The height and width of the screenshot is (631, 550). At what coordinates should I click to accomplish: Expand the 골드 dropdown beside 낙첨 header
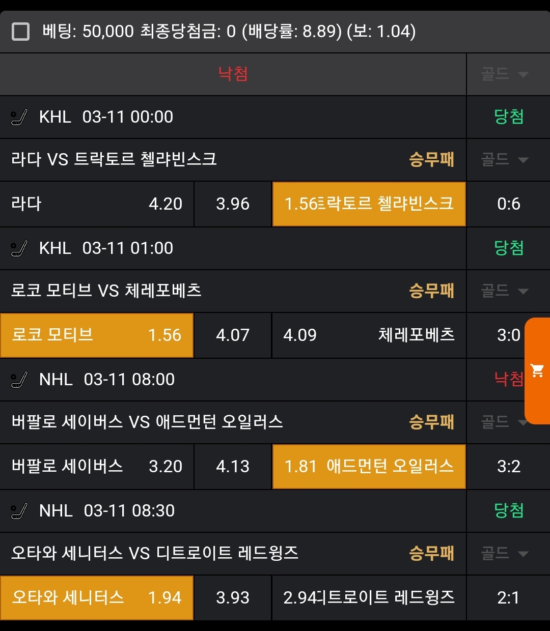click(505, 74)
